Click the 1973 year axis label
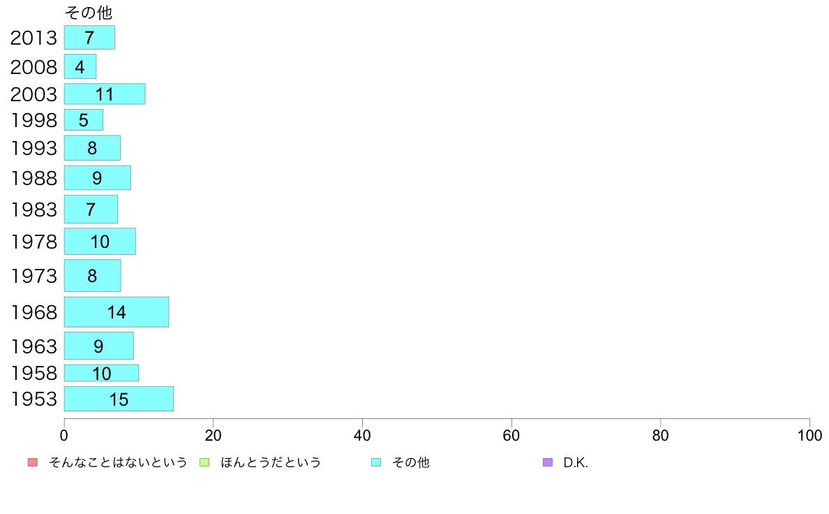This screenshot has height=514, width=829. [x=33, y=276]
